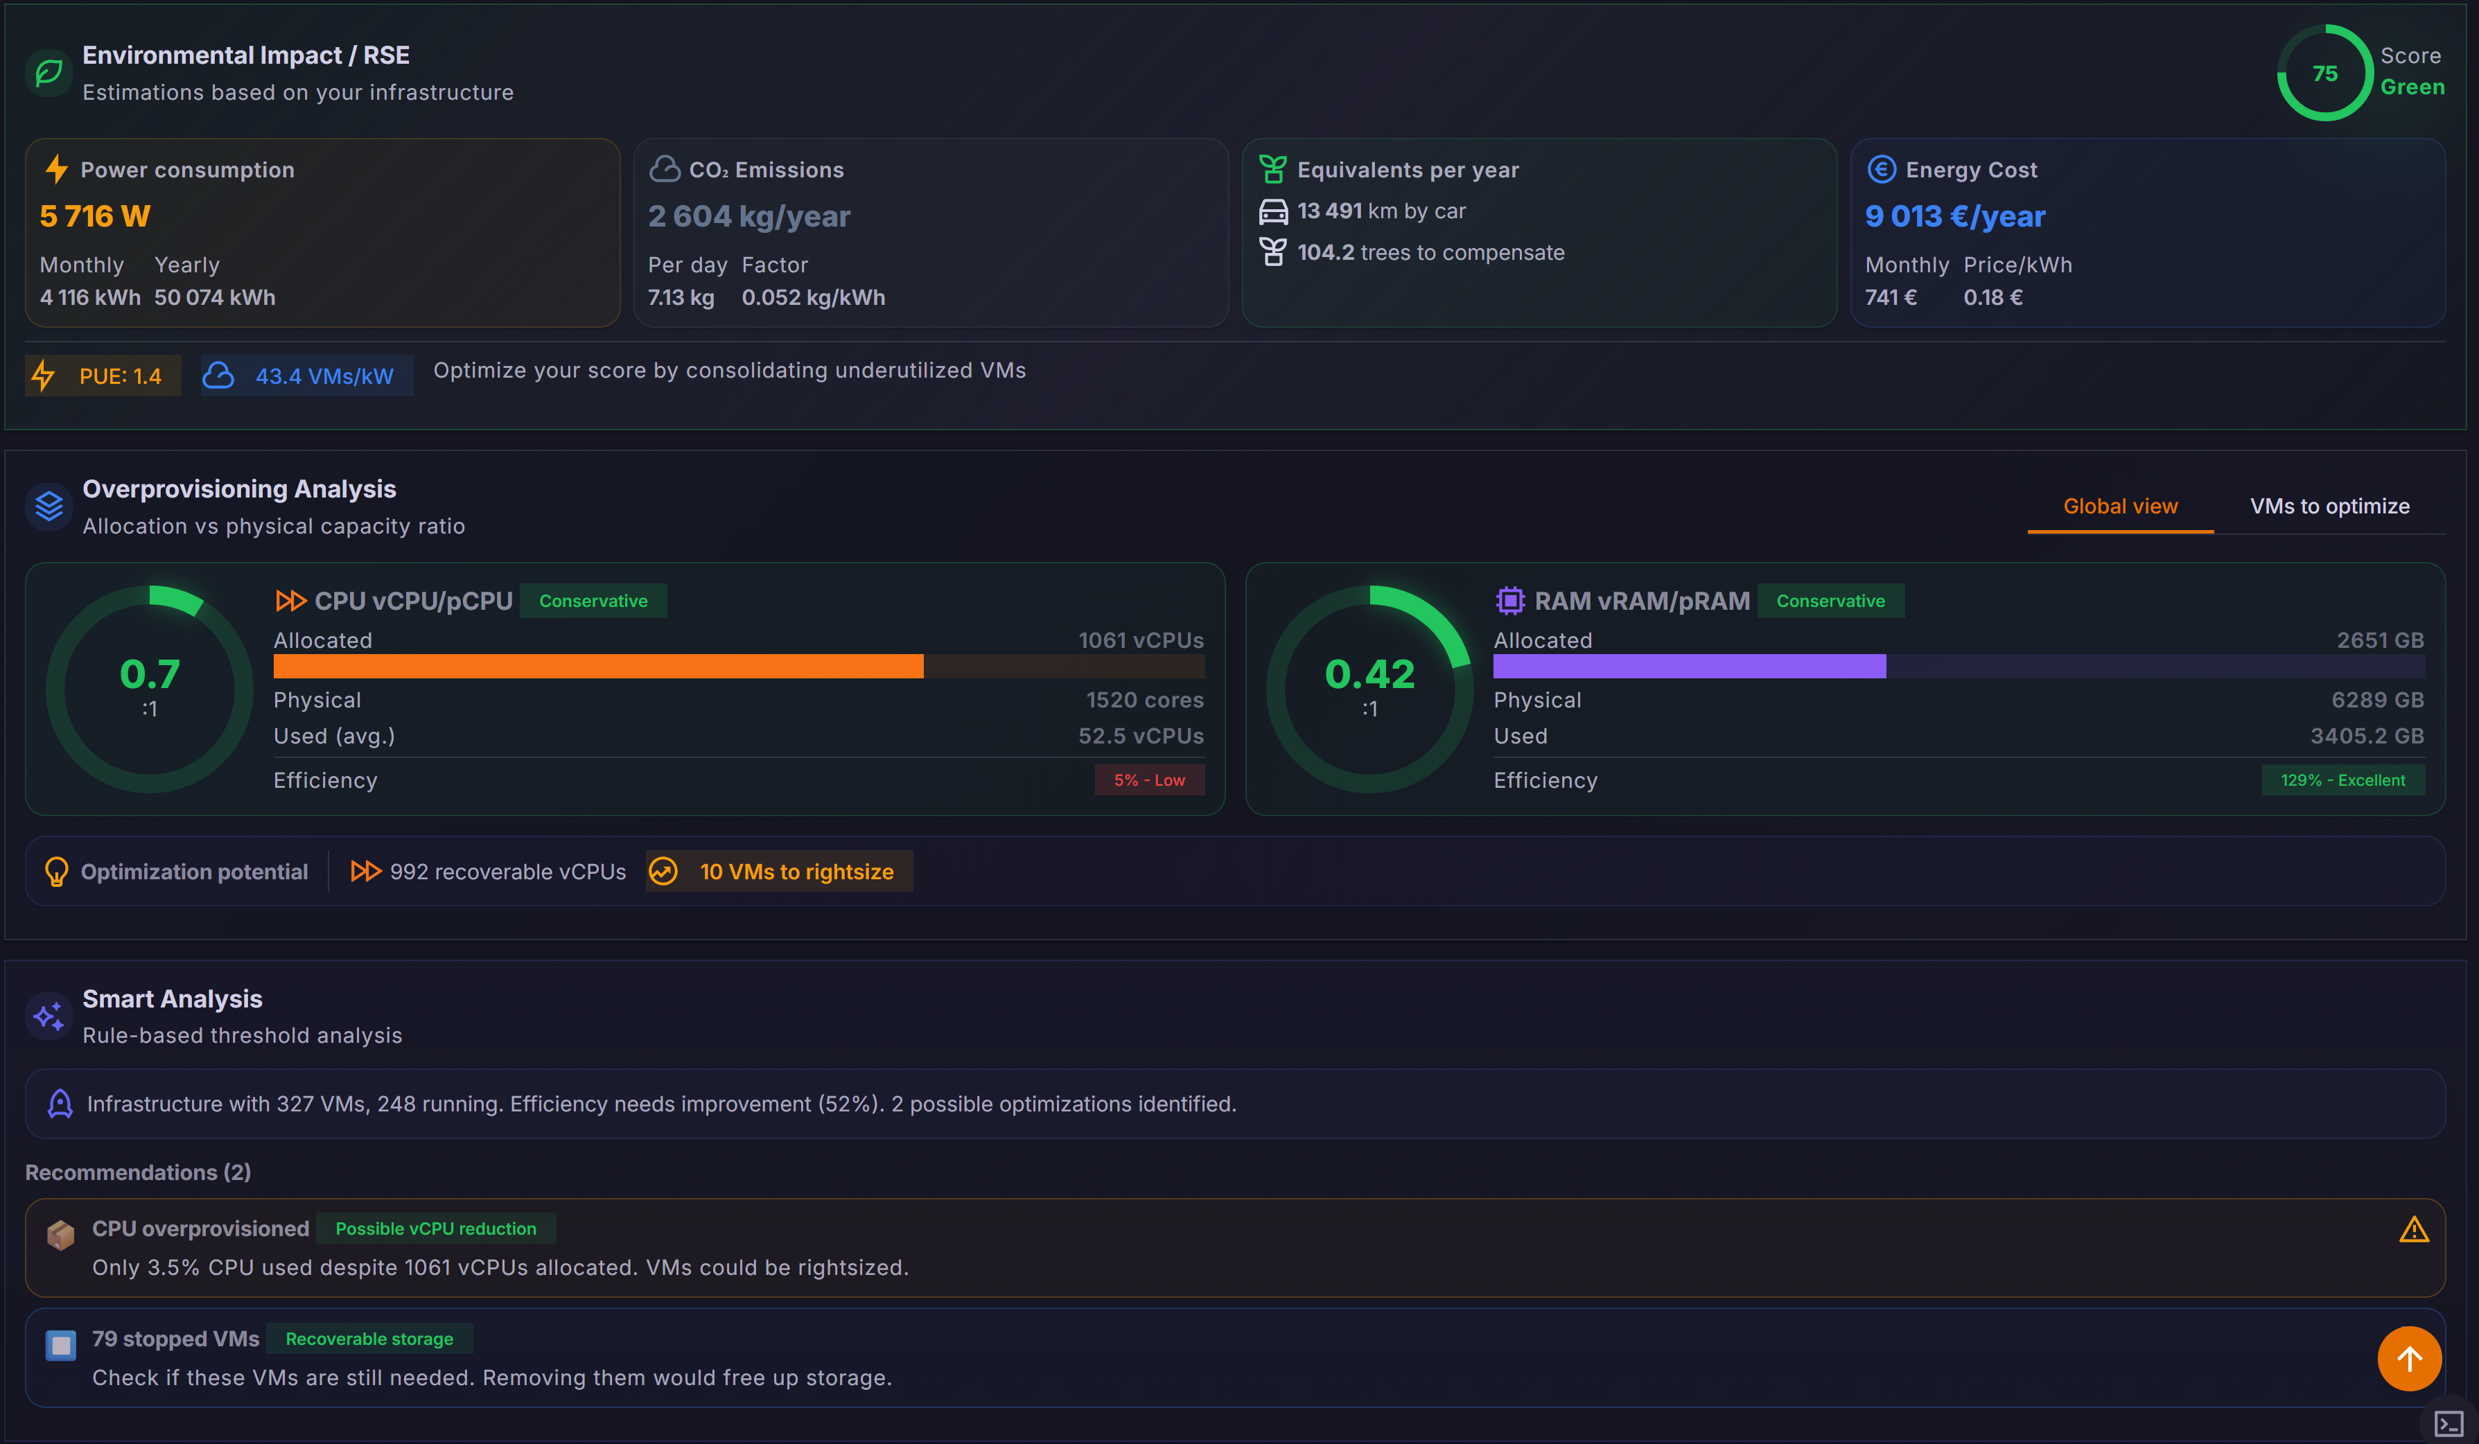Click the green leaf Environmental Impact icon
The image size is (2479, 1444).
(49, 73)
